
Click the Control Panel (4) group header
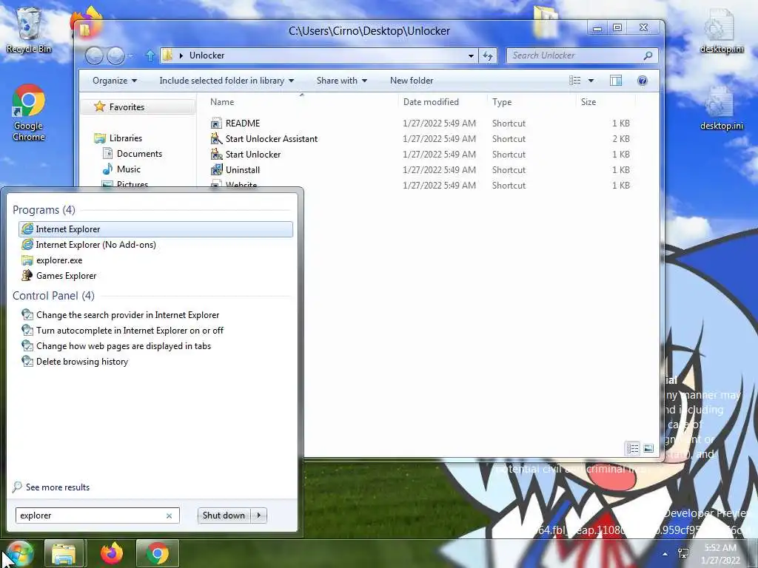tap(53, 296)
